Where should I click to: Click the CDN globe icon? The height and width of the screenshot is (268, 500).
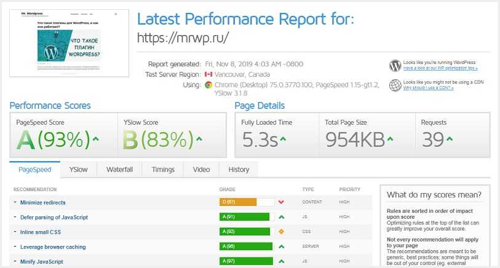[x=395, y=85]
